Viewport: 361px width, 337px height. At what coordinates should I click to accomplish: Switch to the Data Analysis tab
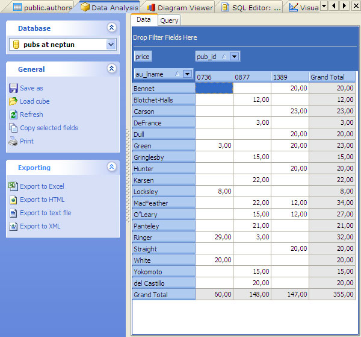click(110, 7)
